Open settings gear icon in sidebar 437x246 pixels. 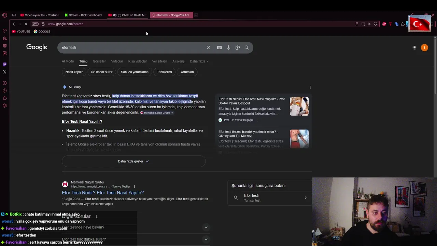[x=4, y=106]
